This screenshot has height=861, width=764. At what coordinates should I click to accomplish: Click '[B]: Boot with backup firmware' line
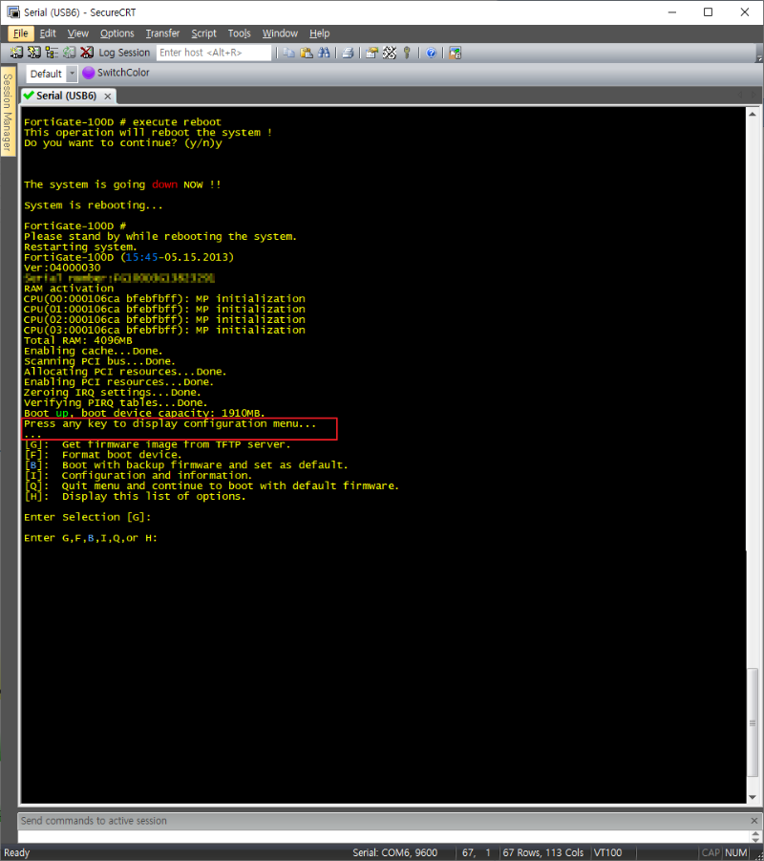tap(186, 465)
